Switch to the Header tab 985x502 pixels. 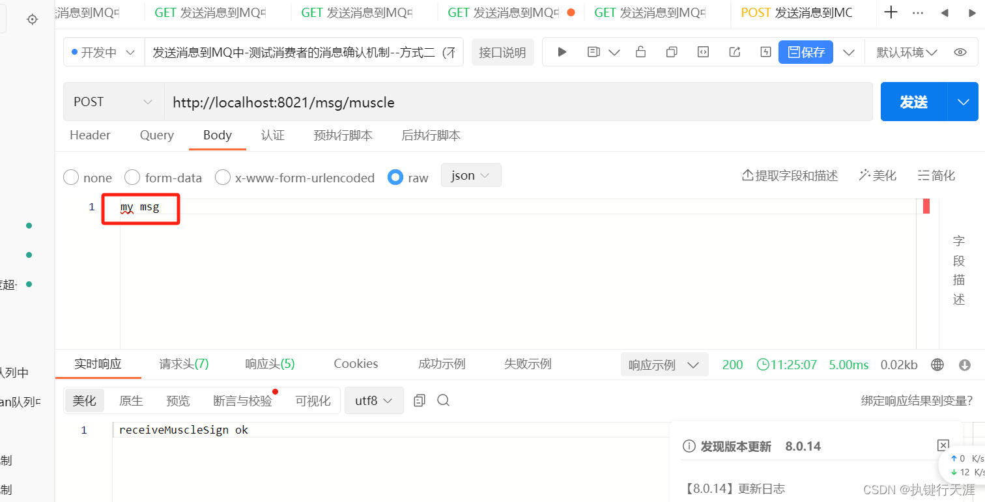[x=90, y=135]
